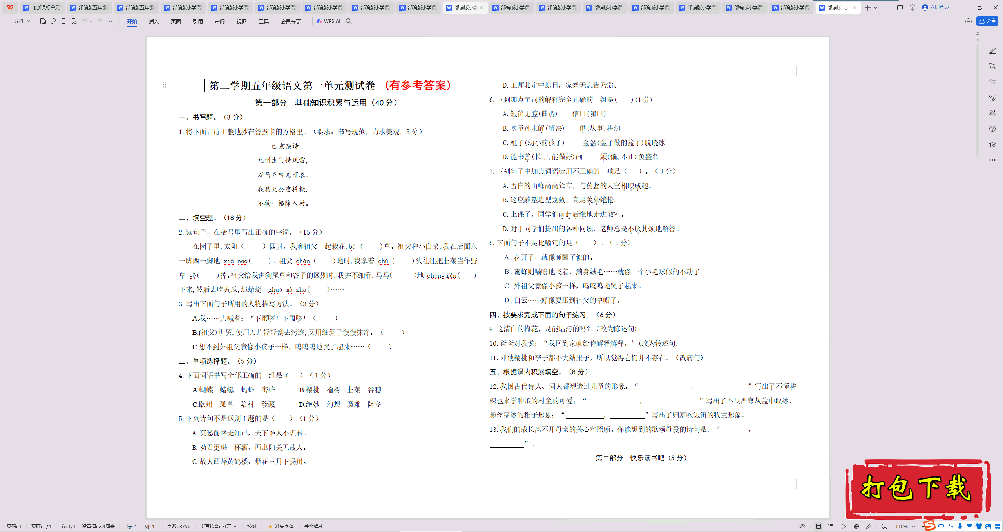Click the sliders settings icon in right sidebar

click(x=992, y=82)
